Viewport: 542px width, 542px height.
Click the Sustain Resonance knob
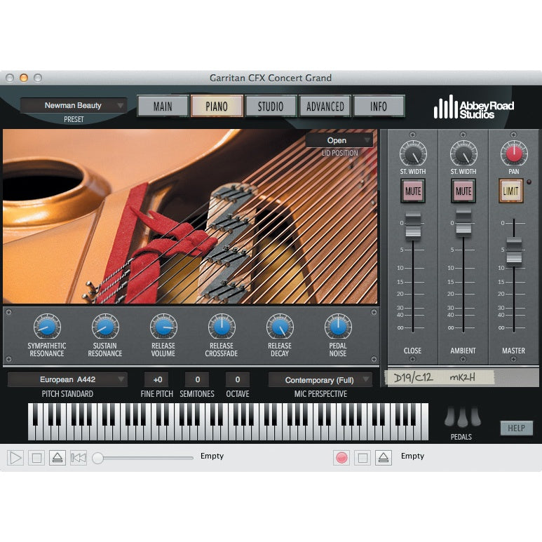pos(105,327)
